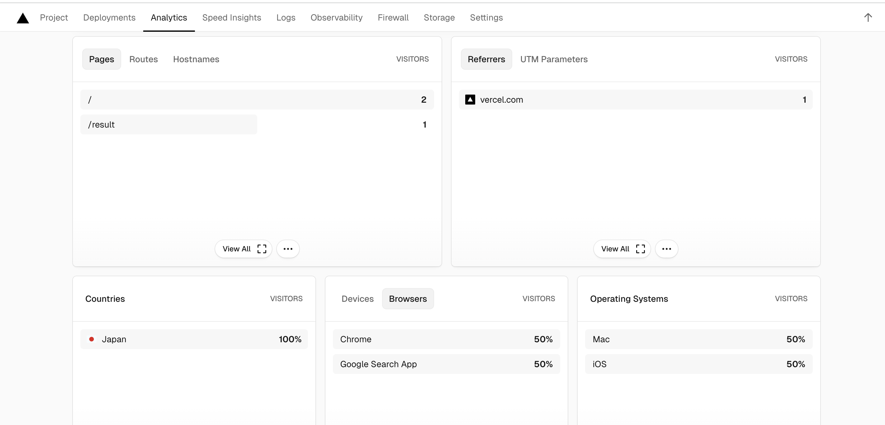Viewport: 885px width, 425px height.
Task: Click Japan red dot flag icon
Action: (92, 339)
